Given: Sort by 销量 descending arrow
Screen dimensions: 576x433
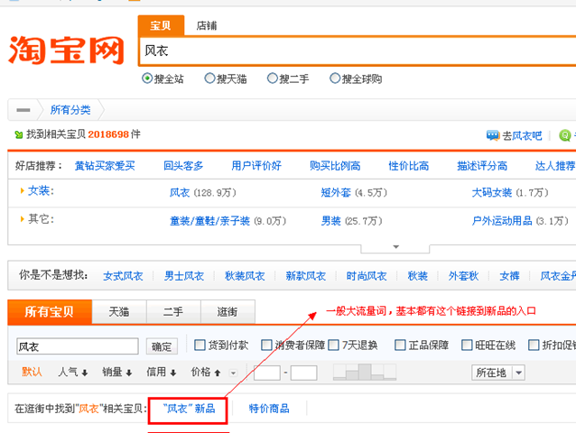Looking at the screenshot, I should [x=129, y=373].
